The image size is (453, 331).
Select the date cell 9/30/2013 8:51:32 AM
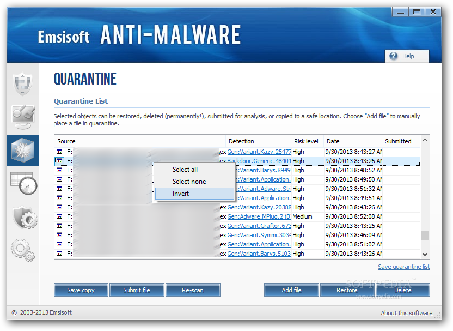click(353, 189)
